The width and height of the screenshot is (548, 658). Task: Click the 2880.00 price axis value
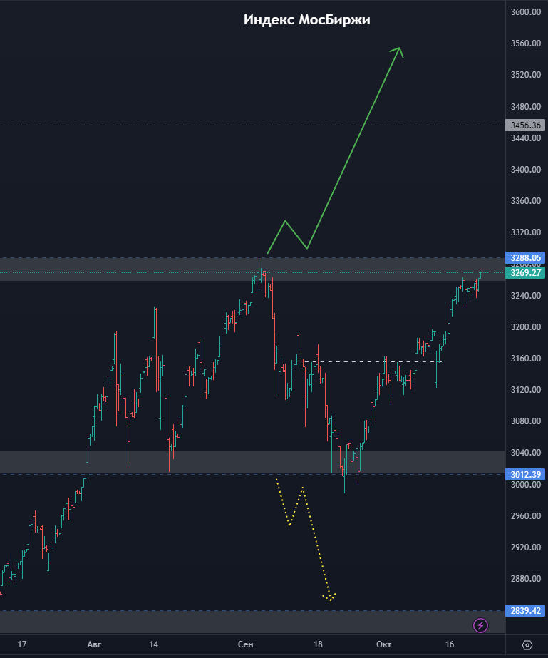pyautogui.click(x=525, y=579)
